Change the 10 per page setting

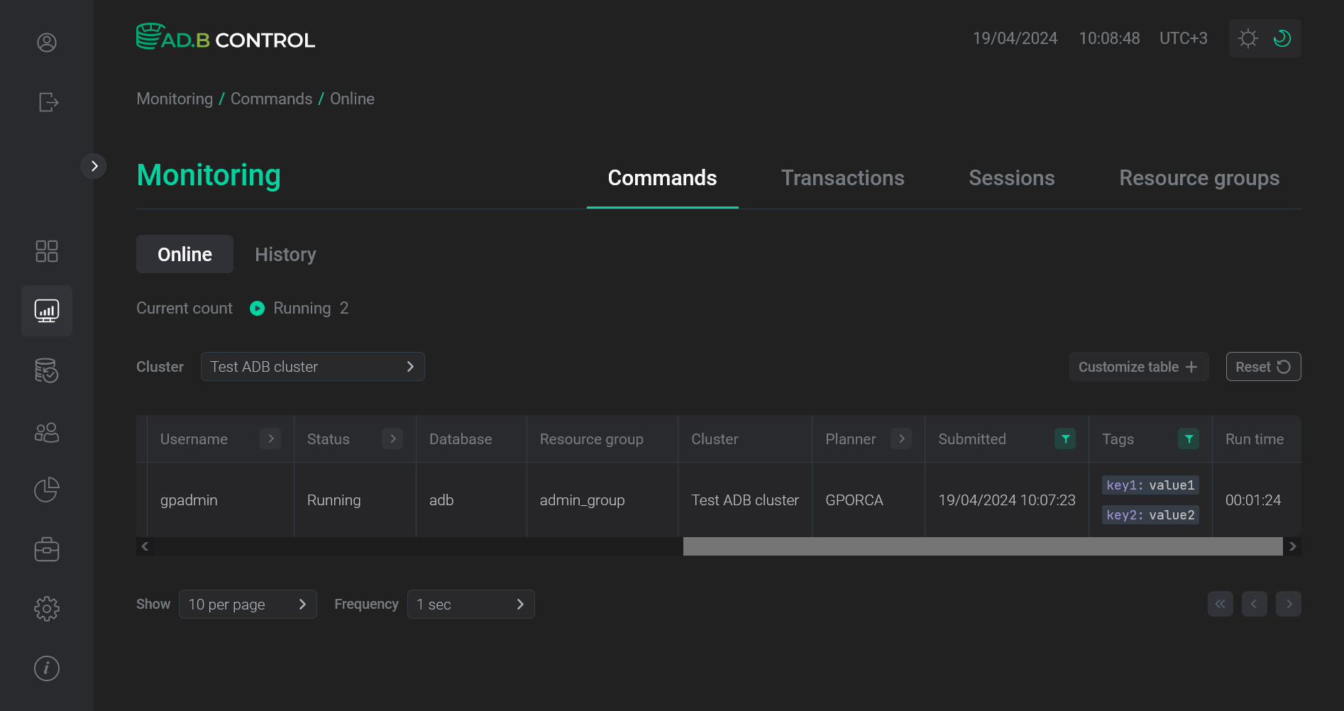pyautogui.click(x=248, y=604)
